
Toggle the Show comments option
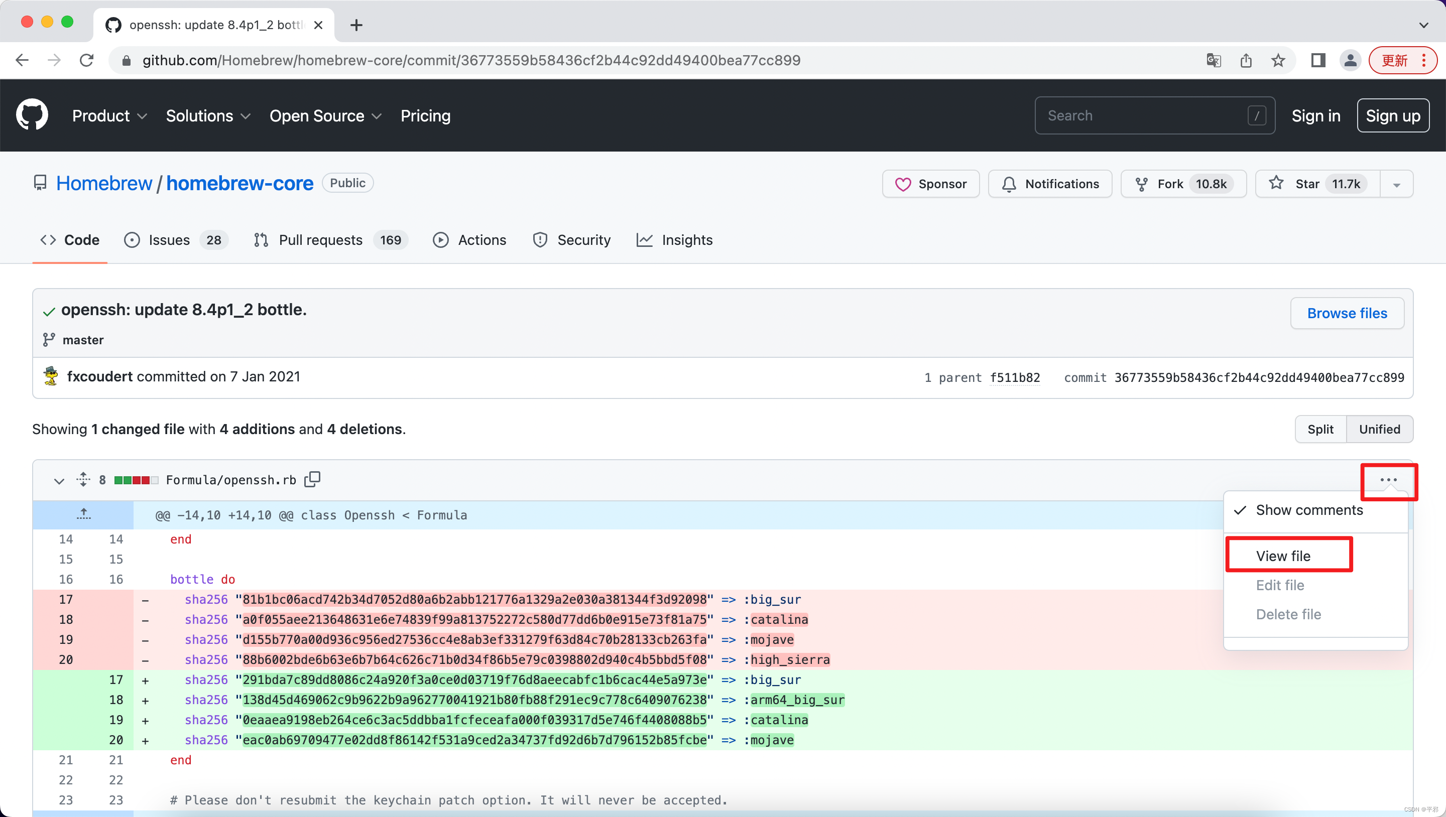(x=1308, y=510)
